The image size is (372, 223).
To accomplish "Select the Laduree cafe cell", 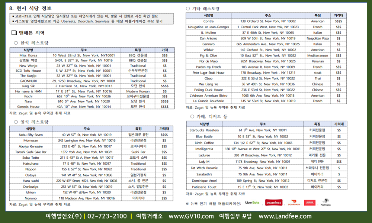I will [x=204, y=155].
